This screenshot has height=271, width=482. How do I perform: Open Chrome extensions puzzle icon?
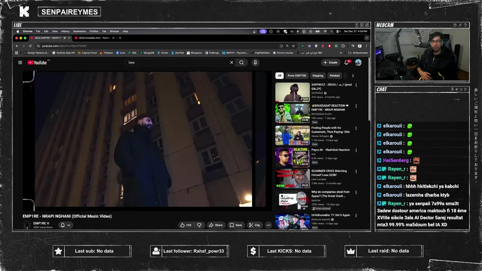[343, 46]
